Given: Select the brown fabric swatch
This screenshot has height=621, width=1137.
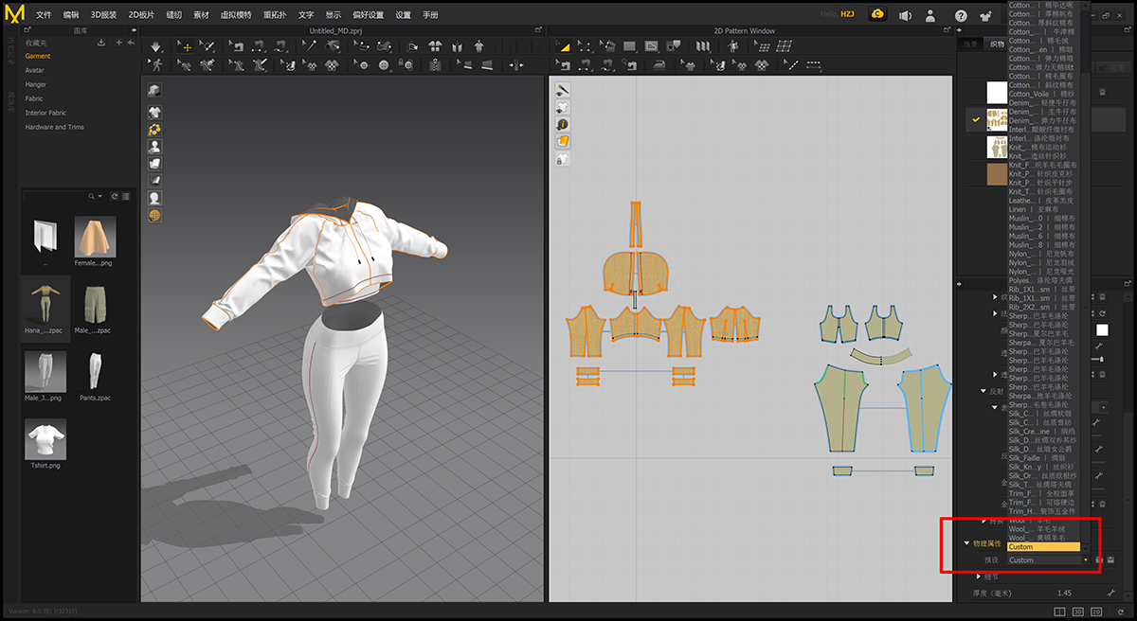Looking at the screenshot, I should [x=997, y=175].
